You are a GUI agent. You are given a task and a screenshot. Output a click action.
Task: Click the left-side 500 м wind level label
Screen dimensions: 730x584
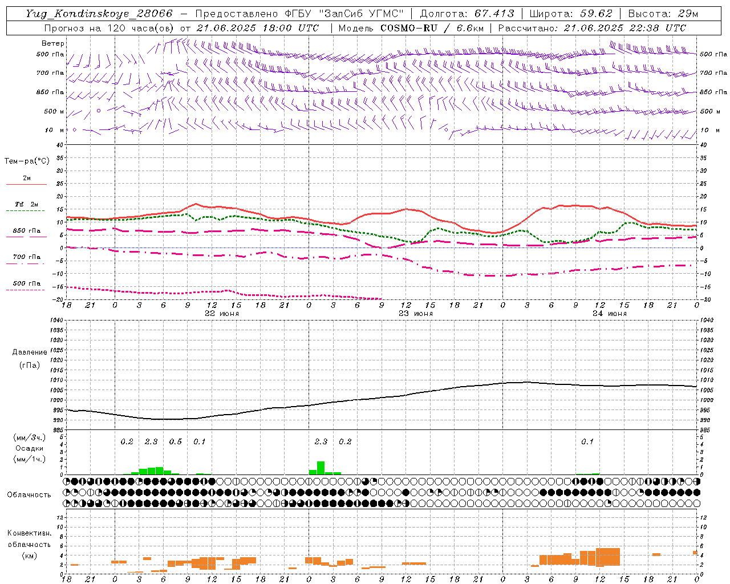[x=54, y=111]
